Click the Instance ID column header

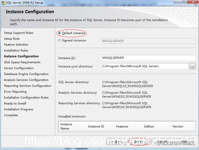click(x=100, y=126)
